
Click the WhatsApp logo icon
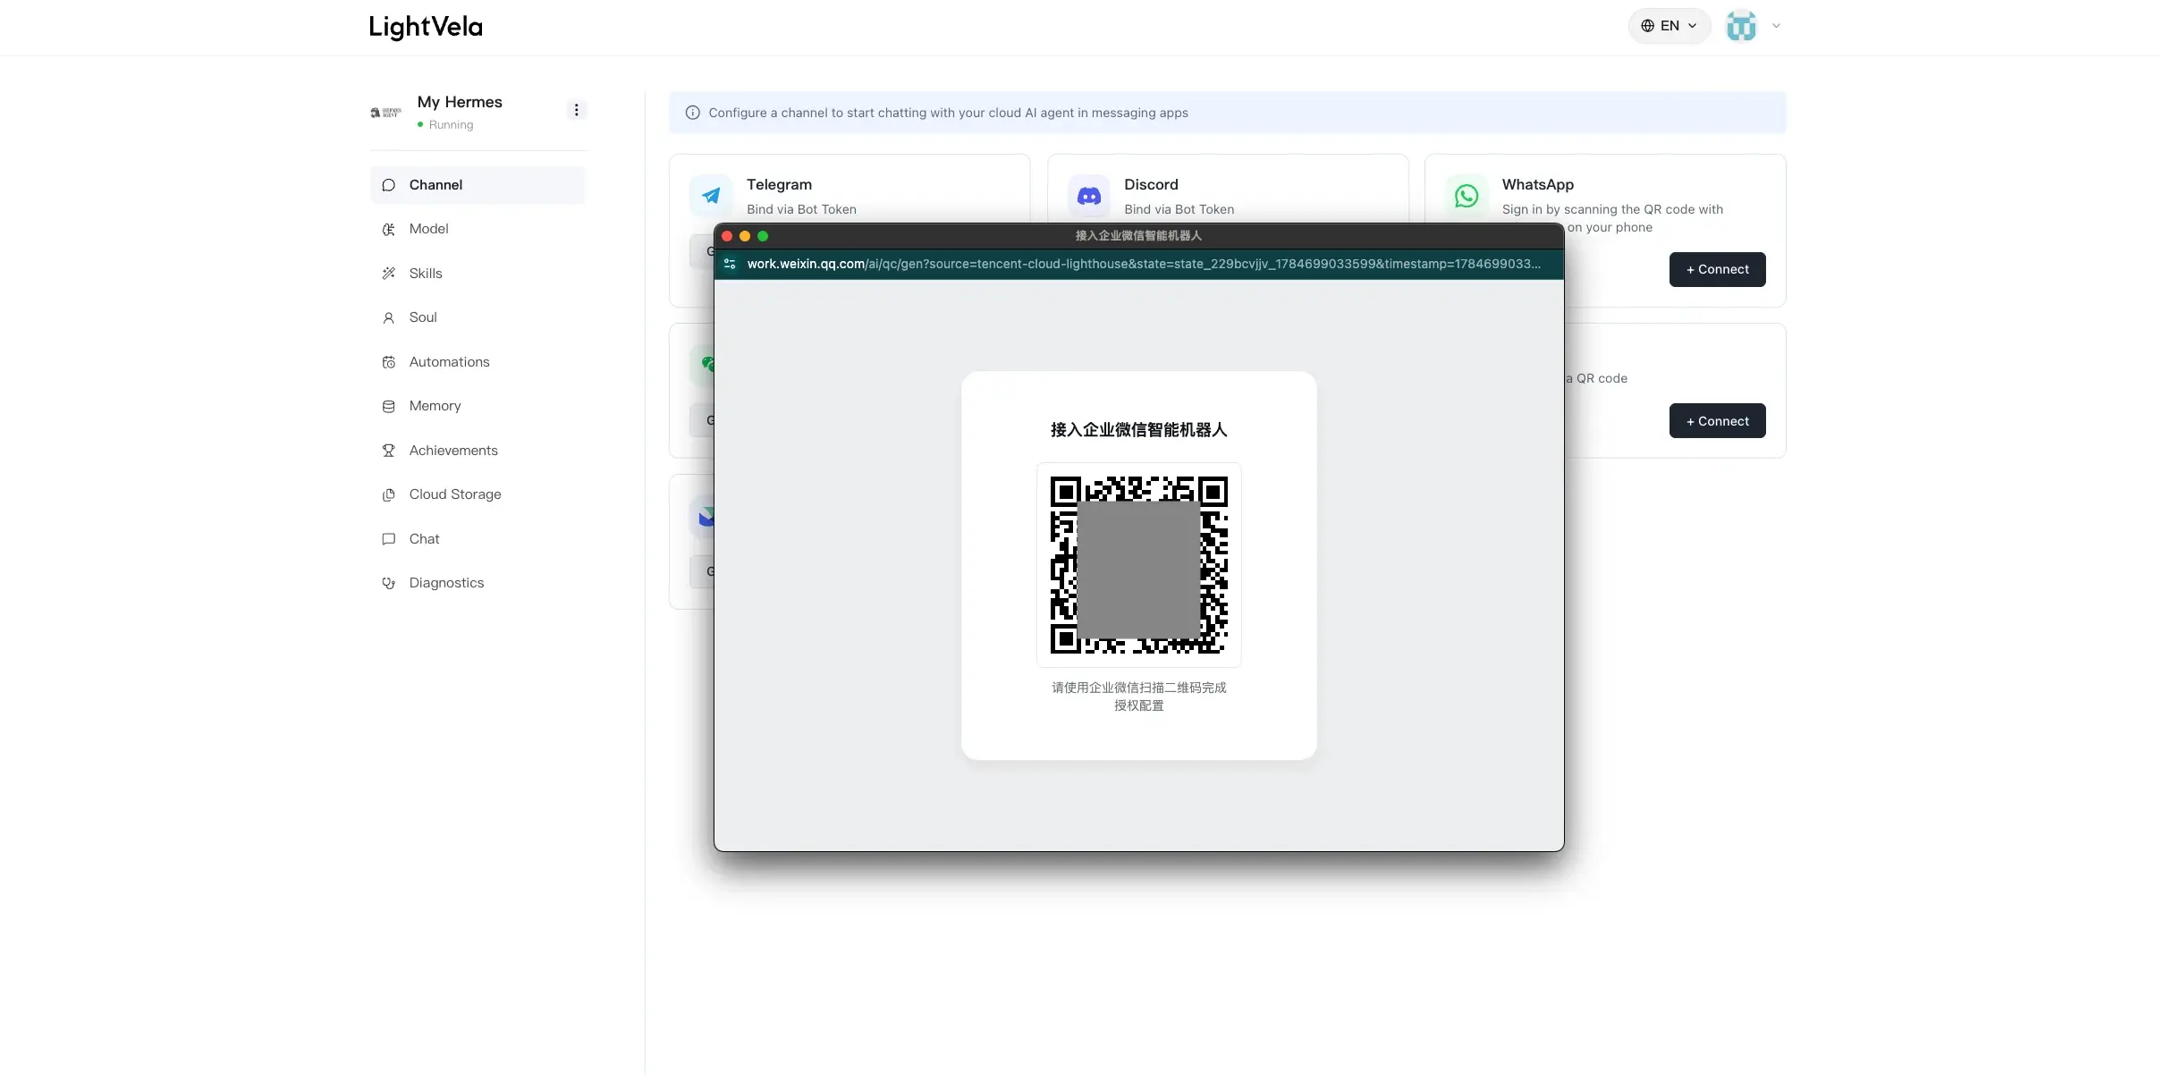[x=1467, y=196]
